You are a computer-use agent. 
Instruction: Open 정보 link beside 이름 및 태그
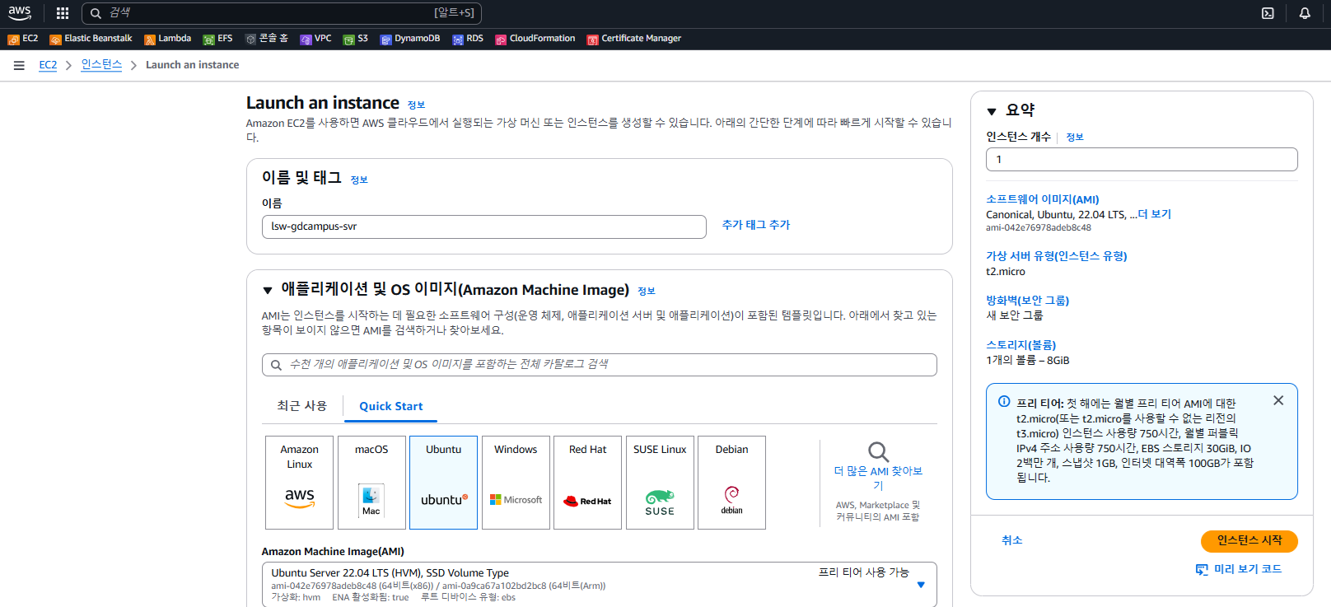[x=359, y=180]
